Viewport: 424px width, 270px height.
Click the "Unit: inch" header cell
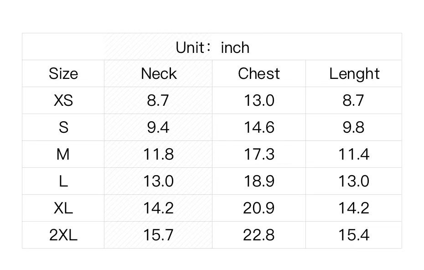pos(212,47)
